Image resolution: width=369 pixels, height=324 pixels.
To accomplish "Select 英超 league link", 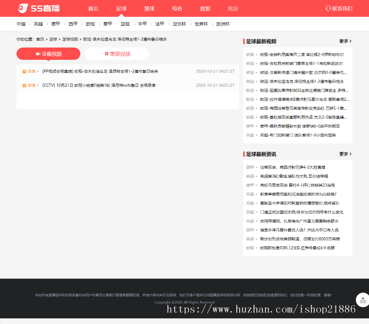I will [39, 24].
